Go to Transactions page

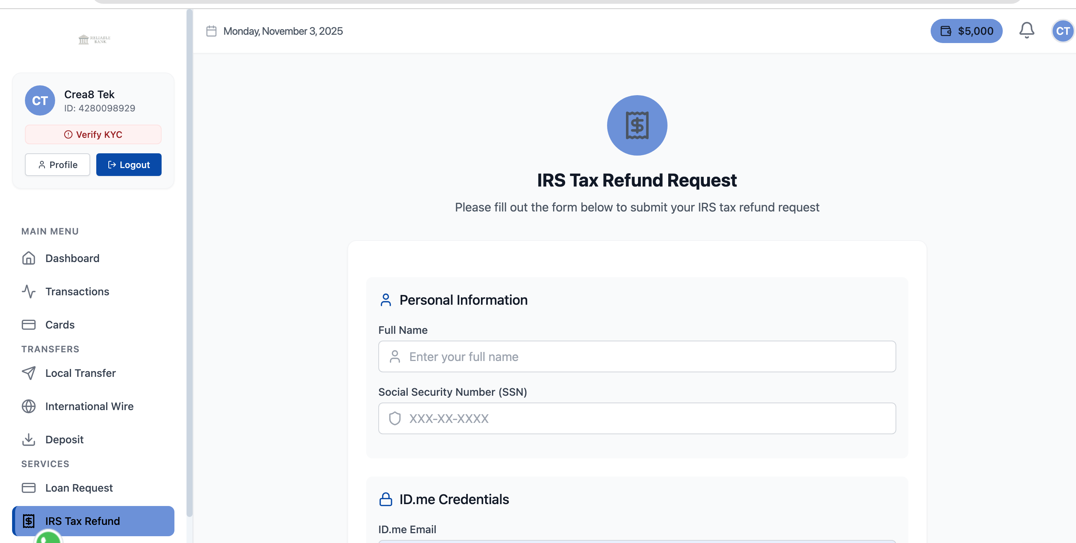click(x=77, y=292)
